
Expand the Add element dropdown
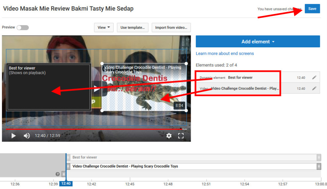258,42
